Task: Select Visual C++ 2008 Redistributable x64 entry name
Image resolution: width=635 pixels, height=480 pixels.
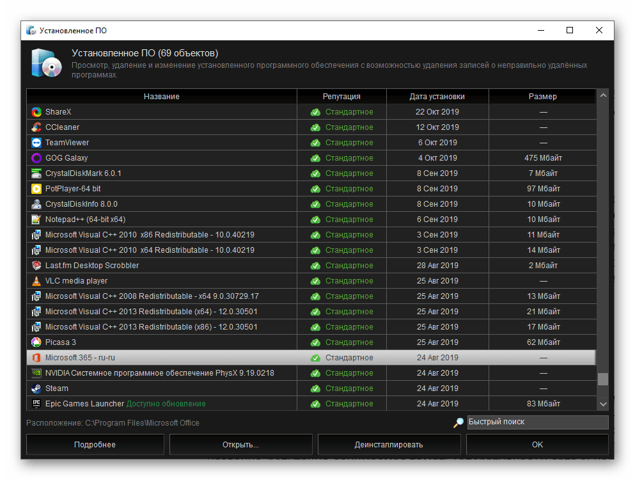Action: point(152,296)
